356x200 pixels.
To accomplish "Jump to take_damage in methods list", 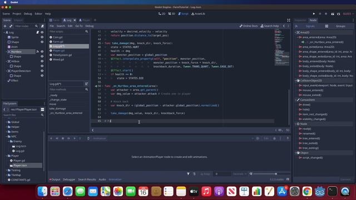I will [x=58, y=109].
